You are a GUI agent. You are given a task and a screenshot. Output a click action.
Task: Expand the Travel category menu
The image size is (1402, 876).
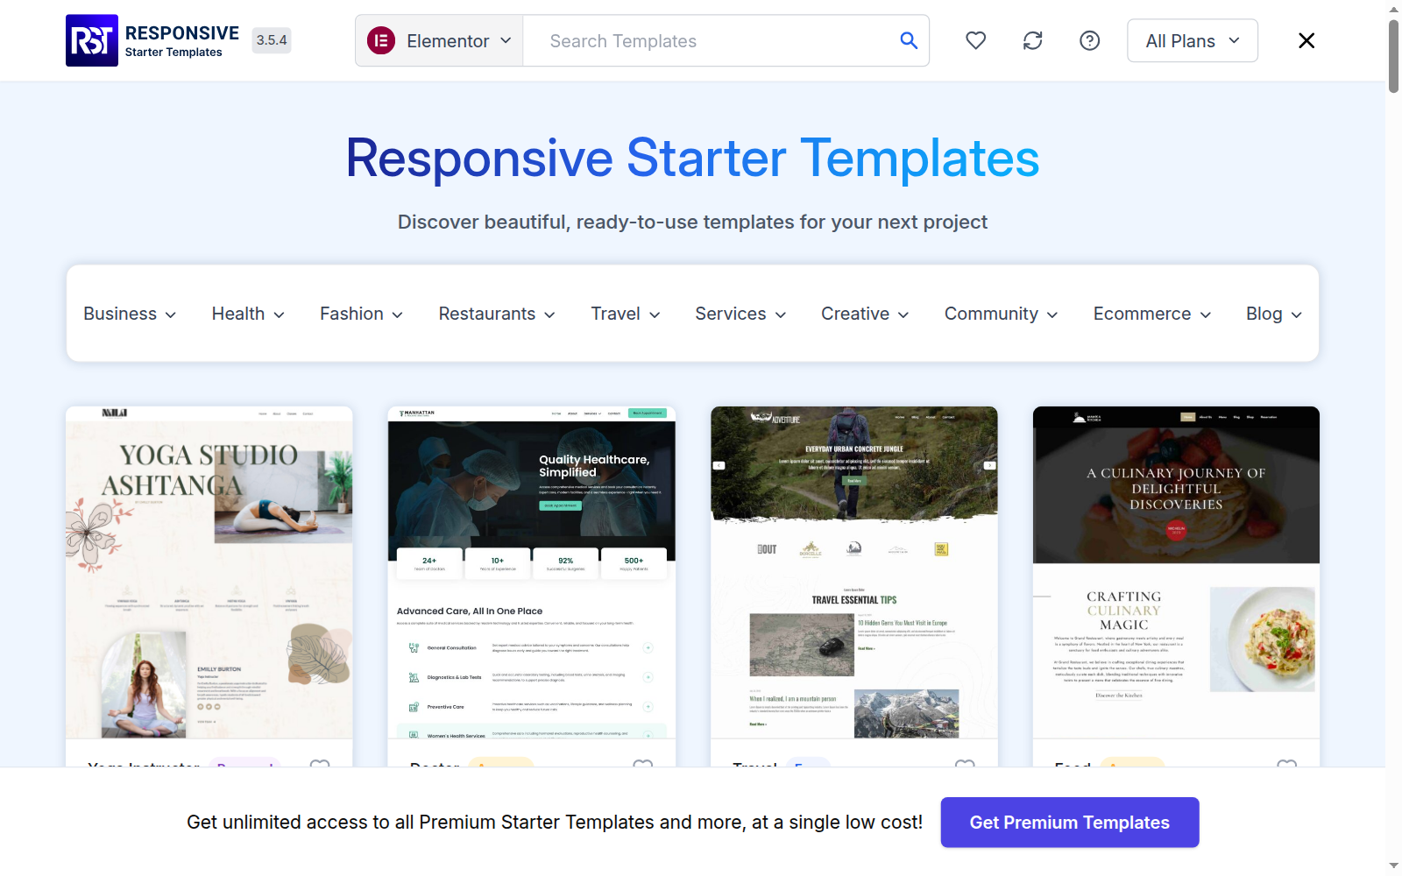[x=626, y=314]
